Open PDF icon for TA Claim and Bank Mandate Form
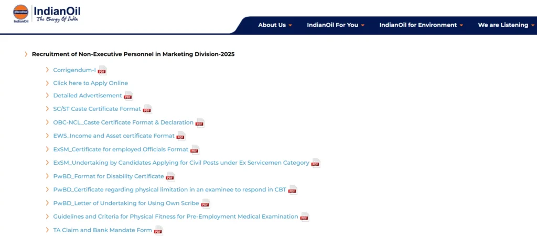This screenshot has height=238, width=537. [158, 231]
